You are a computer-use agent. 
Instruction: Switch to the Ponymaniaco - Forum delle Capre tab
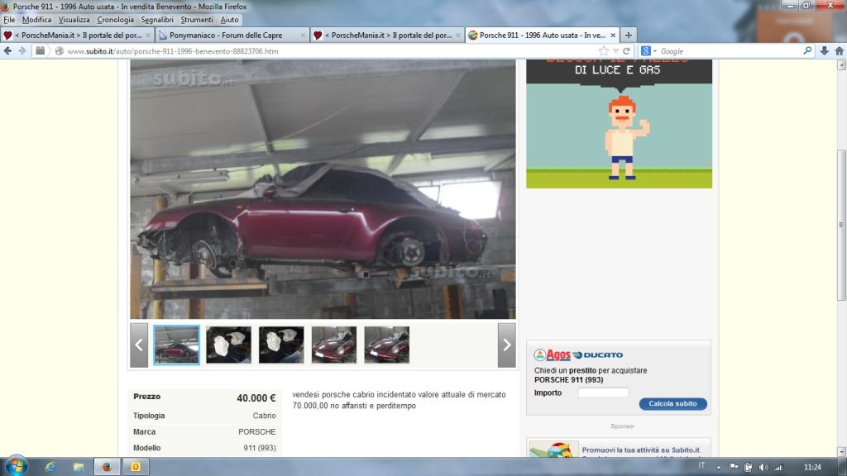[232, 35]
